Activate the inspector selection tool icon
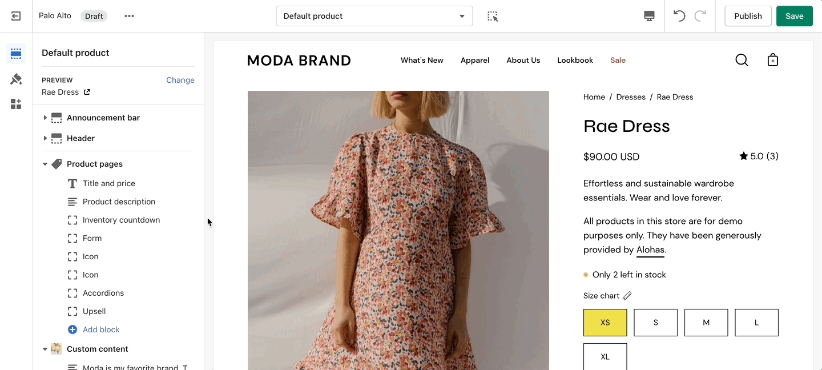 point(493,16)
